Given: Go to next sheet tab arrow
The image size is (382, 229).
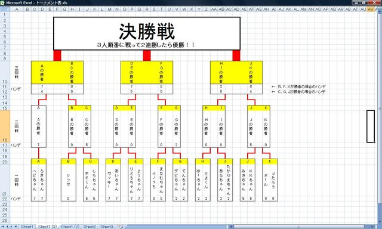Looking at the screenshot, I should pos(11,227).
